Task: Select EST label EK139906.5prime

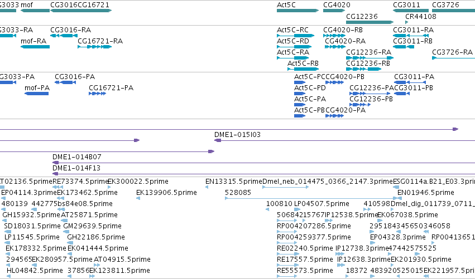Action: coord(166,193)
